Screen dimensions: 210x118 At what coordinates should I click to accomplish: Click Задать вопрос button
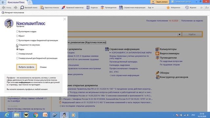[160, 2]
